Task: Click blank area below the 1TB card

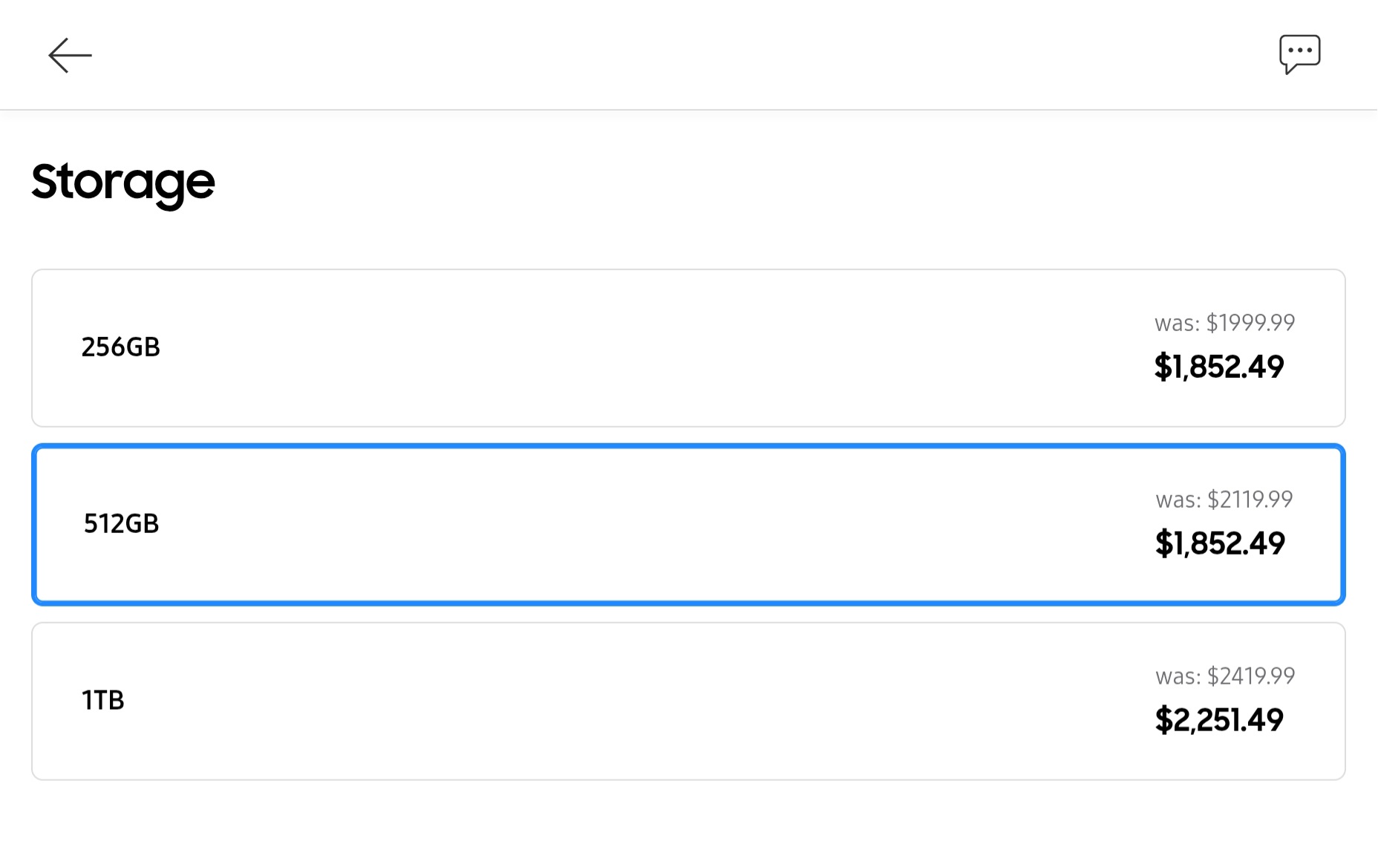Action: pos(668,815)
